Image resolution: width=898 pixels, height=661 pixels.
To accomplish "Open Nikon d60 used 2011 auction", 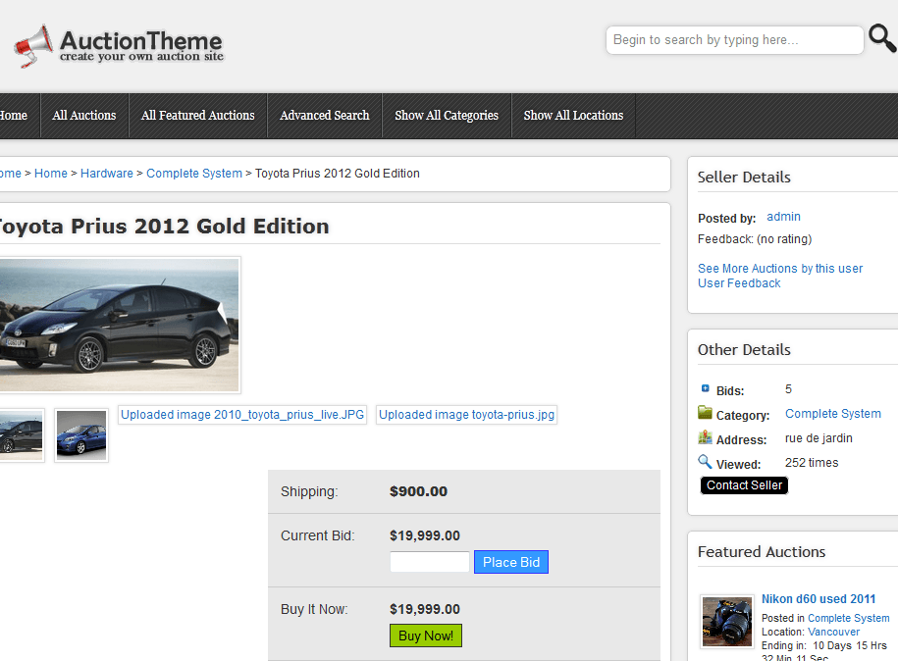I will click(x=819, y=599).
